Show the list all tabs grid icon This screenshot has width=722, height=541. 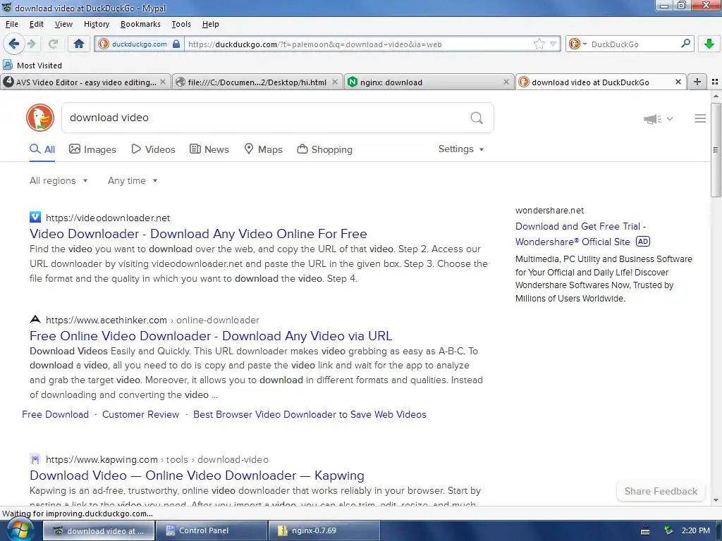click(715, 82)
